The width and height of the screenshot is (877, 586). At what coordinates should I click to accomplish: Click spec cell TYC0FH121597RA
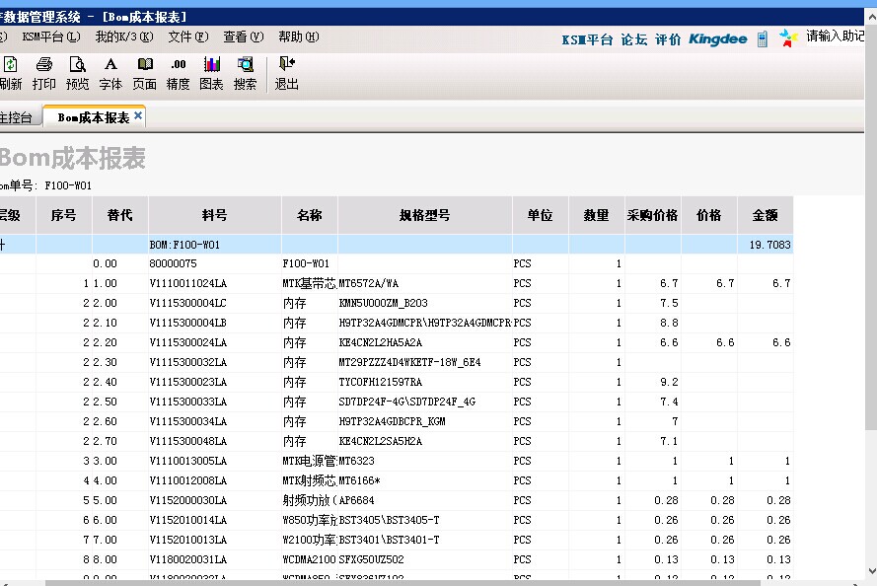click(425, 382)
